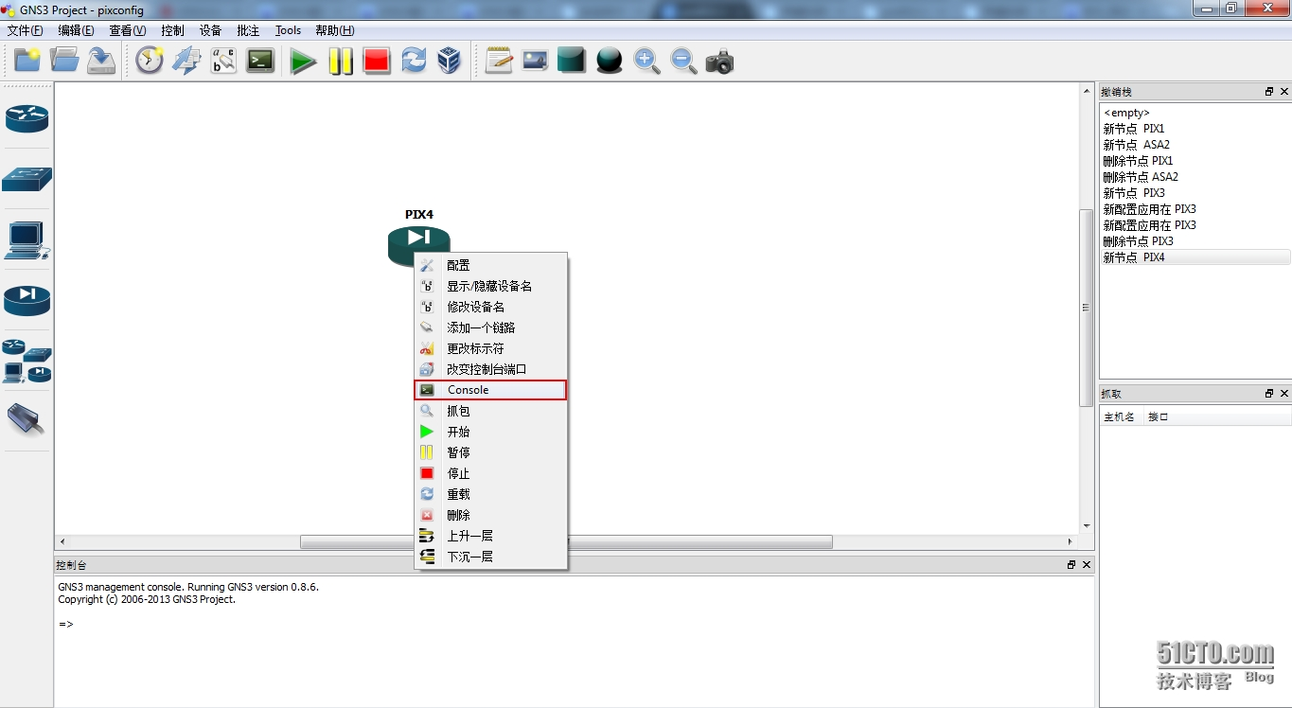Open the 帮助(H) menu
1292x708 pixels.
pos(335,30)
